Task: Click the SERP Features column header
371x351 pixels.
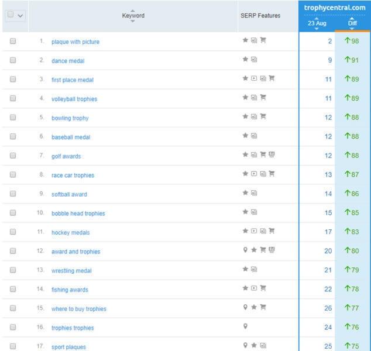Action: pyautogui.click(x=260, y=16)
